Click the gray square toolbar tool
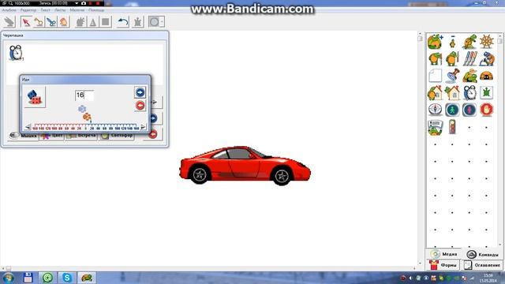 (x=105, y=22)
